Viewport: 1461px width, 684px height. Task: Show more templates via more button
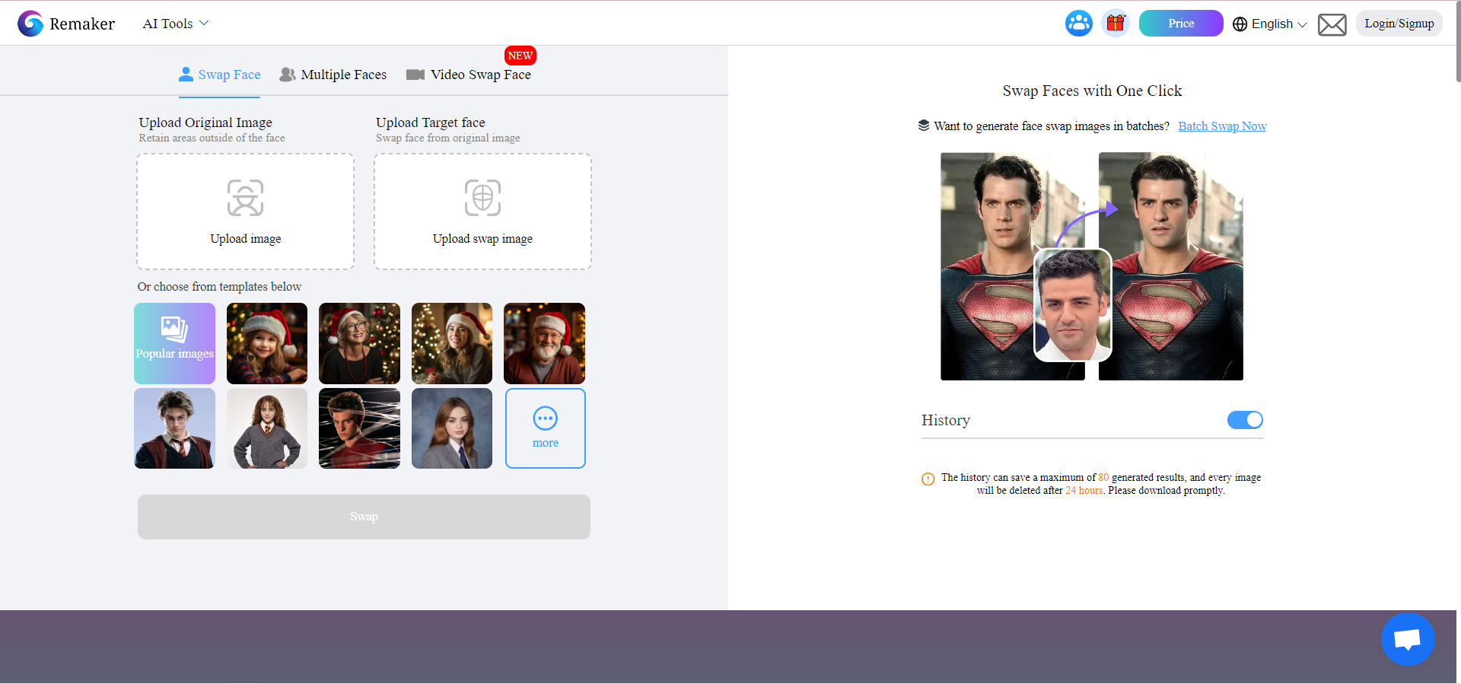pos(545,428)
